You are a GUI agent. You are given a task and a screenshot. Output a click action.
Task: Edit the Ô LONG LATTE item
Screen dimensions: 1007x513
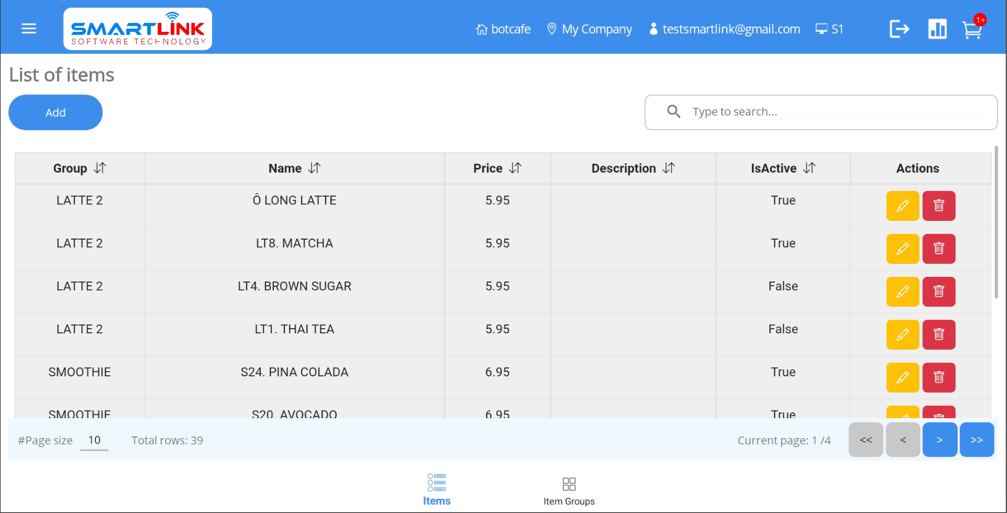click(x=902, y=206)
